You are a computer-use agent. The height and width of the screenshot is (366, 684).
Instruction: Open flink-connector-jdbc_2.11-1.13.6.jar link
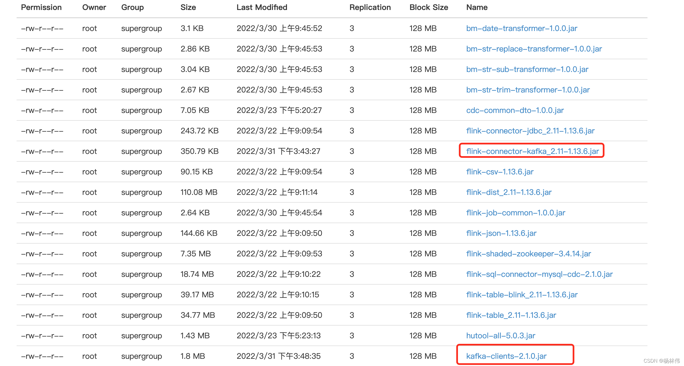pyautogui.click(x=530, y=131)
